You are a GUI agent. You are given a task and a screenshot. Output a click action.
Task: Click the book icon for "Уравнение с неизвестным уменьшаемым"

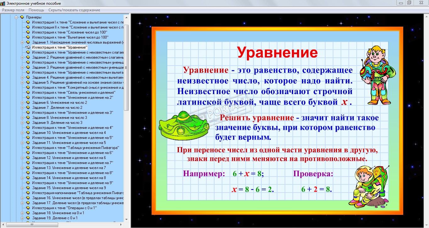pos(28,62)
